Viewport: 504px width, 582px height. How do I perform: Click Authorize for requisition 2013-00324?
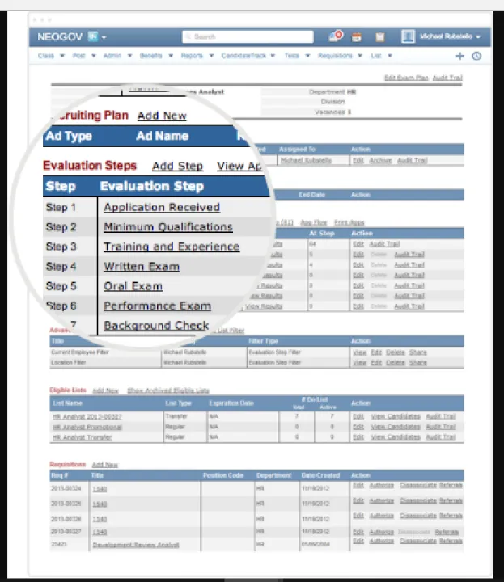[381, 485]
